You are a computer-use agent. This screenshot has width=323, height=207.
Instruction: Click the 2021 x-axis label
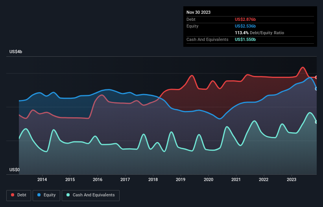[236, 179]
